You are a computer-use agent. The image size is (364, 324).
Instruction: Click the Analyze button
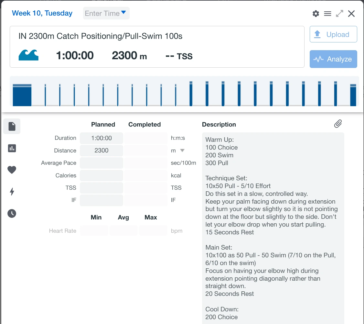coord(333,59)
